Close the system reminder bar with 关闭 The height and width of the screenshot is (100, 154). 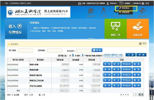click(143, 44)
